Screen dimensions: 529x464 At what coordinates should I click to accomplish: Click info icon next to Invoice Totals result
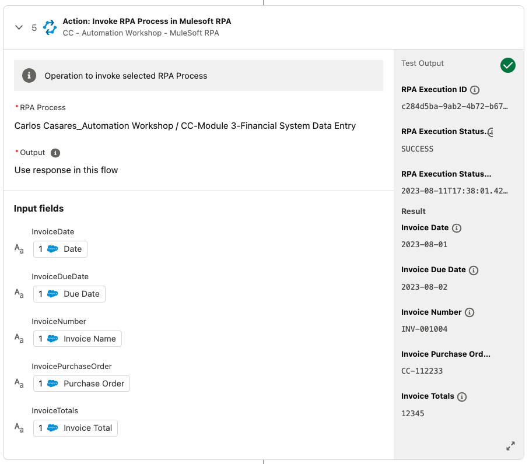click(x=462, y=397)
